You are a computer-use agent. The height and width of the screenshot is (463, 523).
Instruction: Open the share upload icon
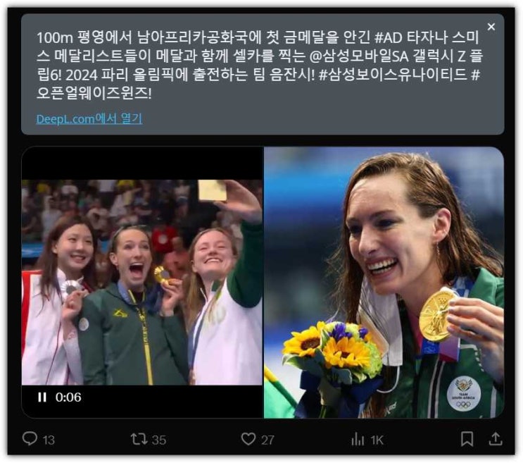coord(496,438)
